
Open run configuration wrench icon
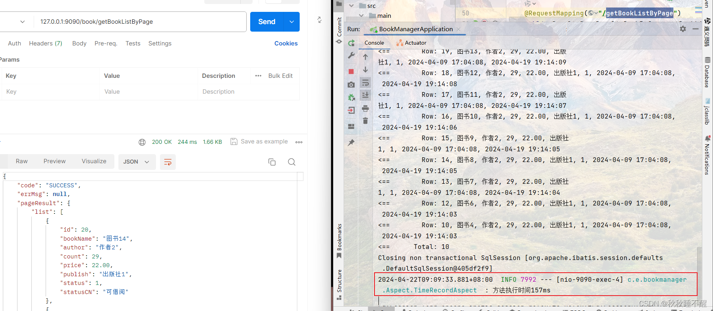(x=351, y=56)
